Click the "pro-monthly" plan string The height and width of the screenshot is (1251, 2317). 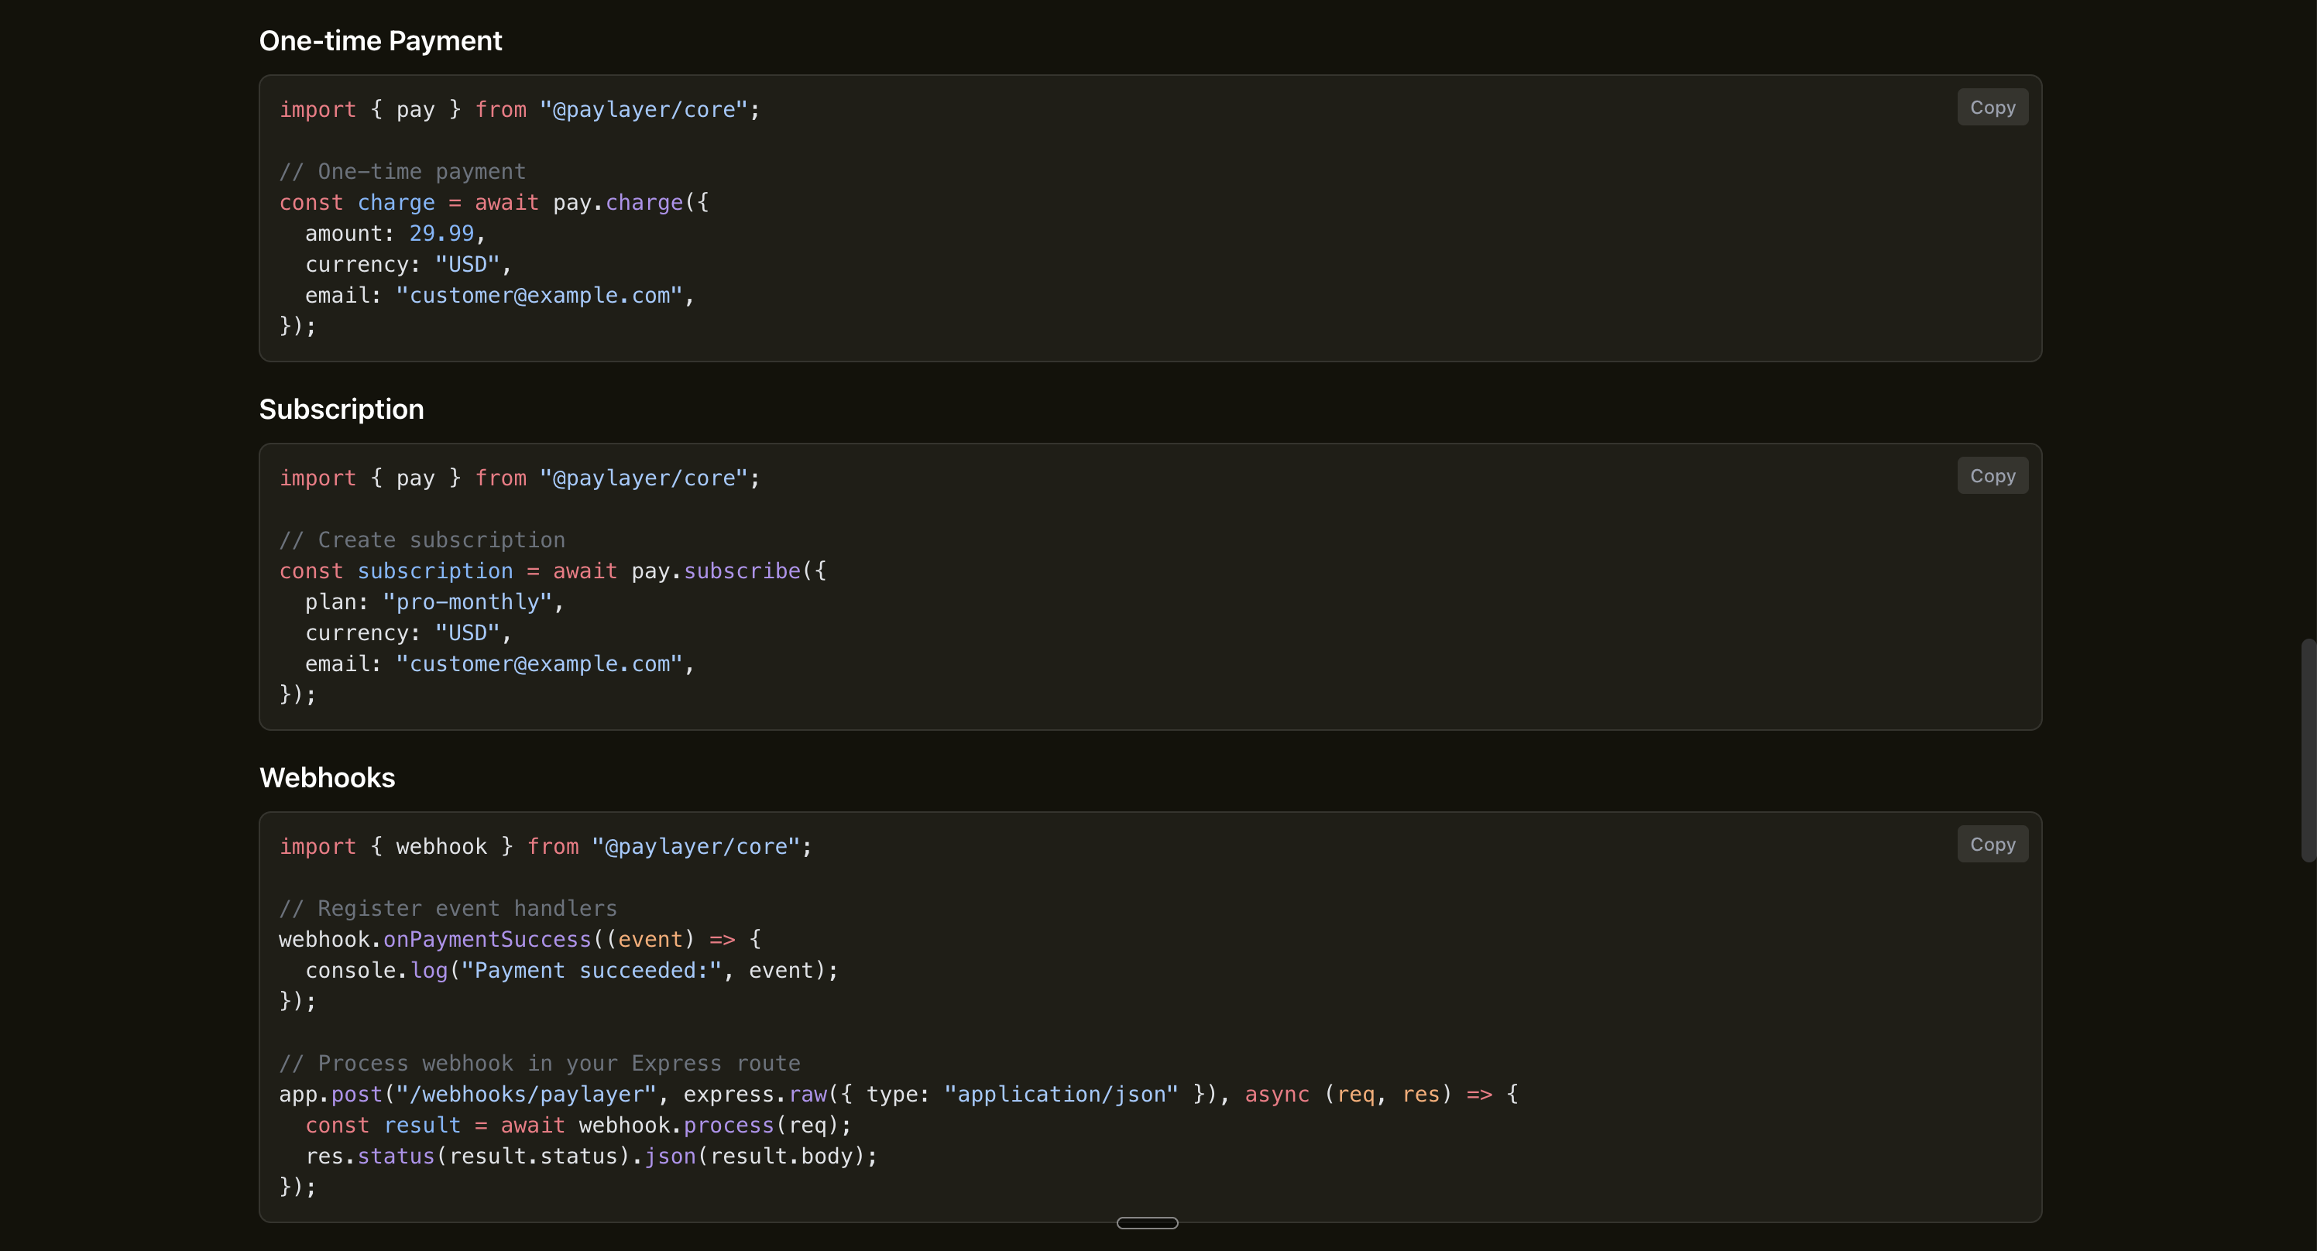pos(467,602)
